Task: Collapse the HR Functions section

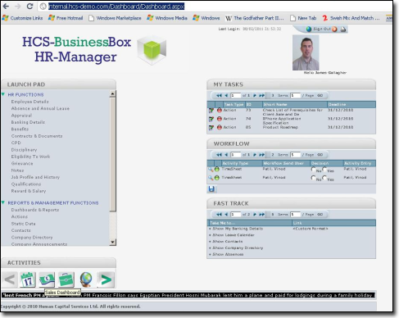Action: [3, 94]
